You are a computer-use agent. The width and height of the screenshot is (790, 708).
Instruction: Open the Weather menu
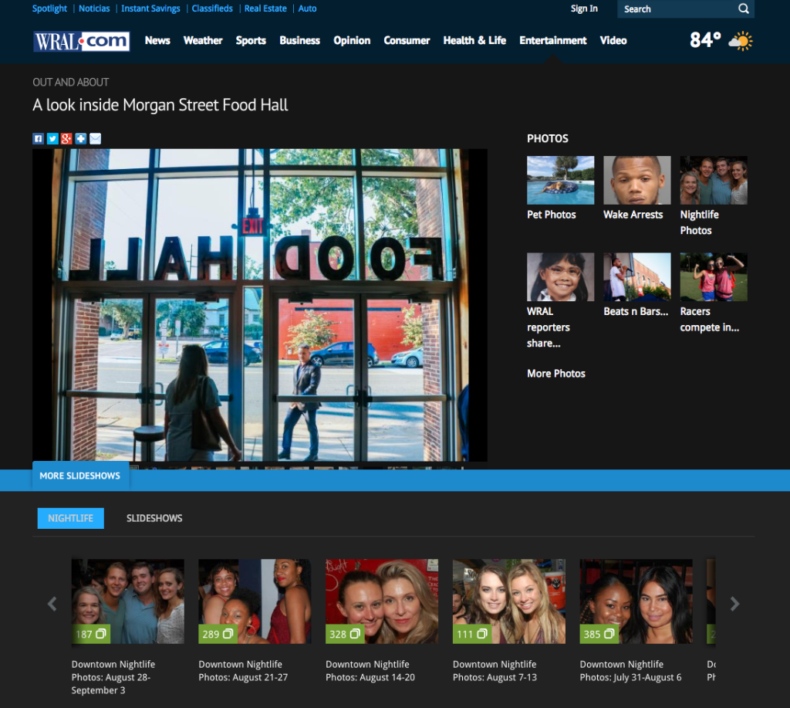click(x=203, y=40)
